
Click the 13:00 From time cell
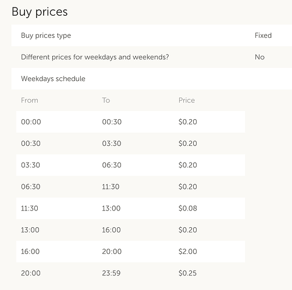click(x=30, y=230)
